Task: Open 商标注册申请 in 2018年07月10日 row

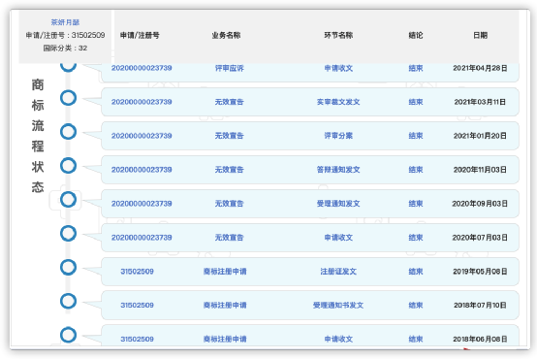Action: pyautogui.click(x=225, y=306)
